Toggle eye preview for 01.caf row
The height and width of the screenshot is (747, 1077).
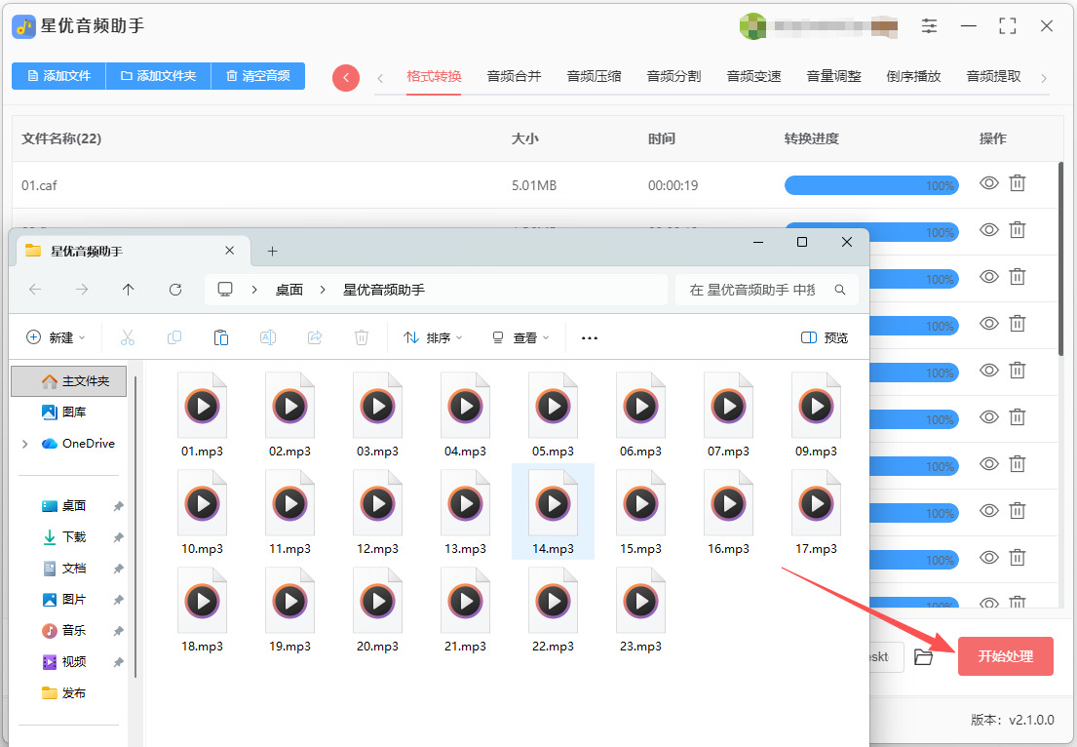point(989,183)
